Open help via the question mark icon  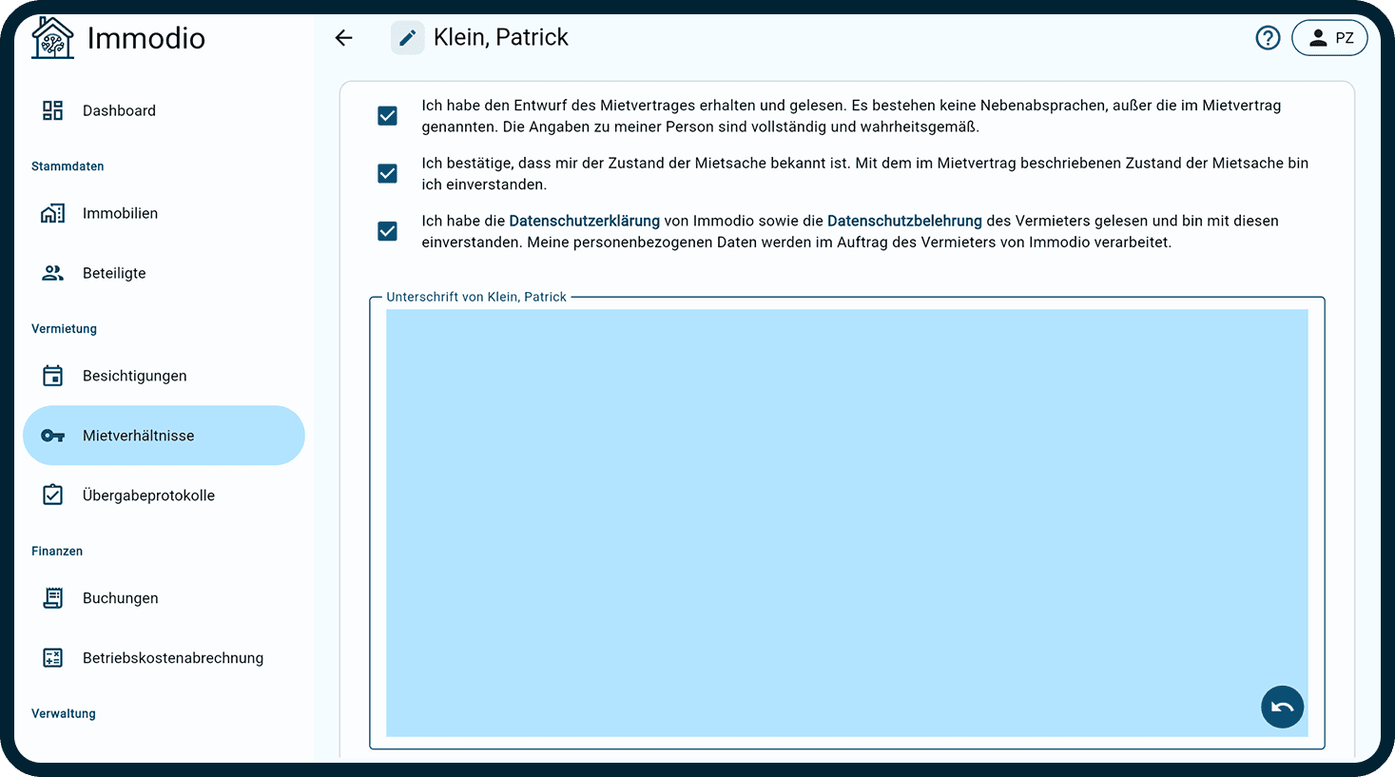point(1268,38)
